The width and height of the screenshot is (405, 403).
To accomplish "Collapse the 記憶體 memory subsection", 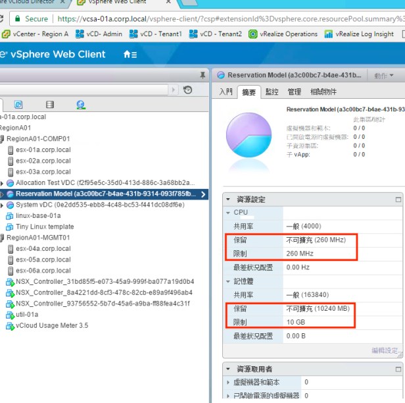I will pyautogui.click(x=228, y=282).
